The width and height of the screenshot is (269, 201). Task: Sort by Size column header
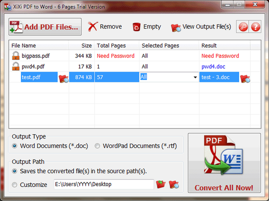point(82,46)
